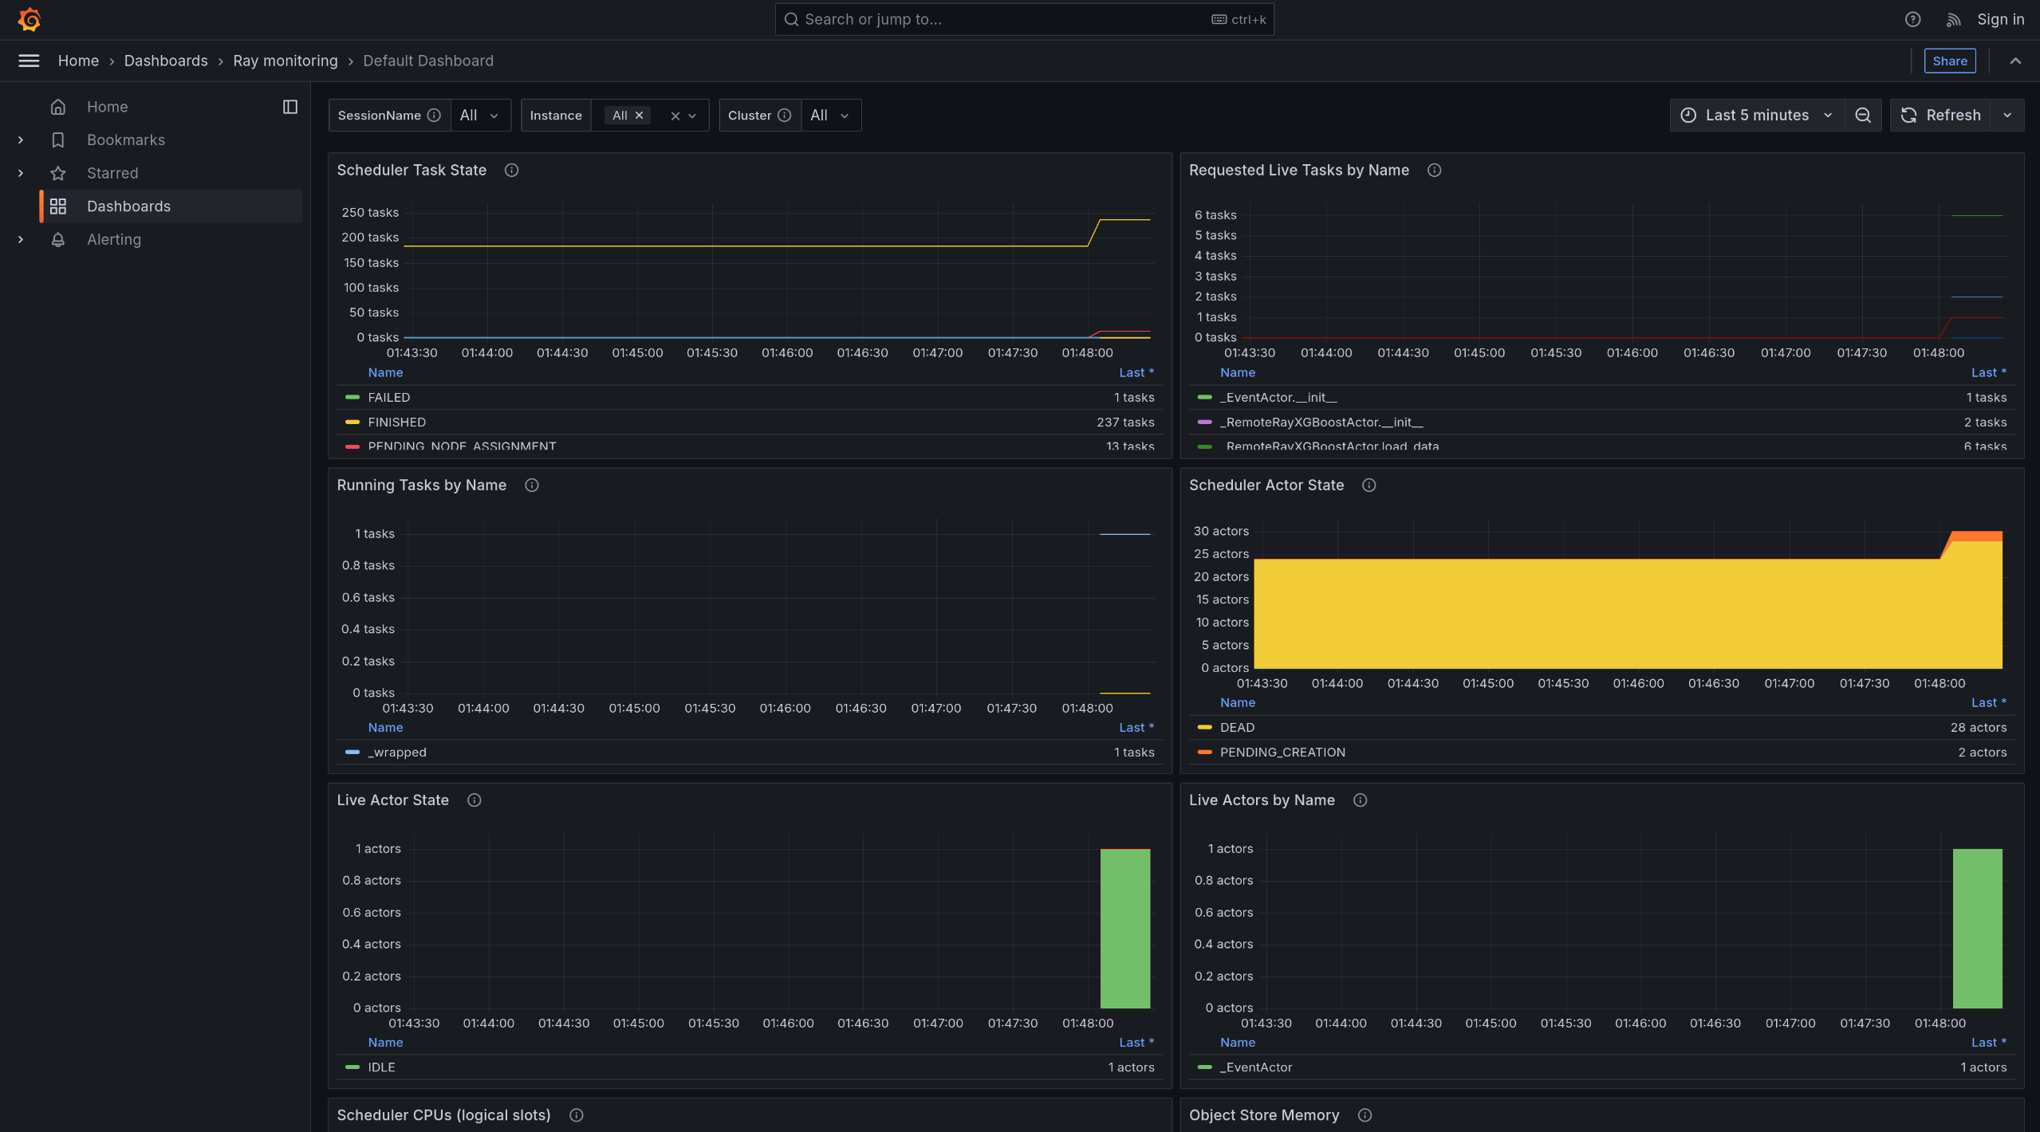Screen dimensions: 2040x1132
Task: Sort Scheduler Task State legend by Name
Action: [385, 372]
